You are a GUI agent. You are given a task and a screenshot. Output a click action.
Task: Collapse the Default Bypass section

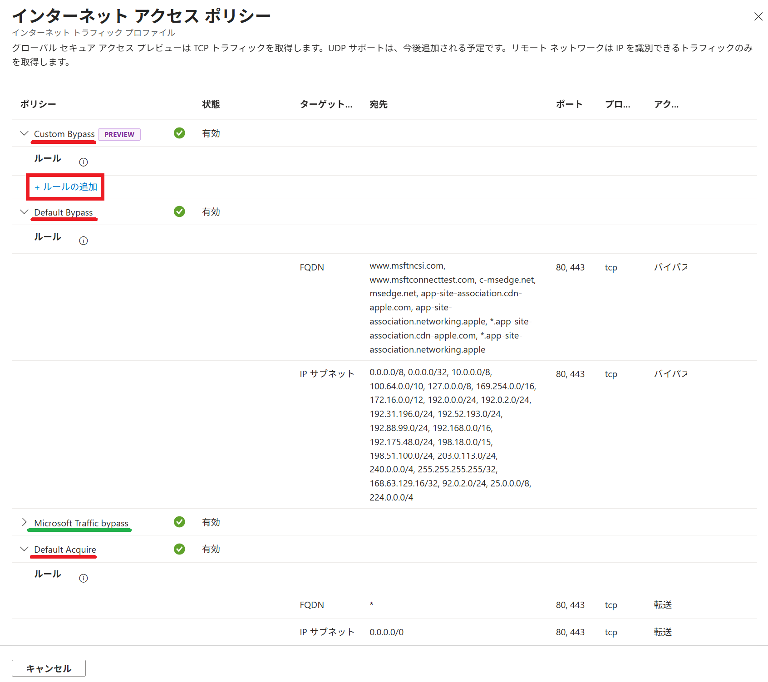(24, 211)
